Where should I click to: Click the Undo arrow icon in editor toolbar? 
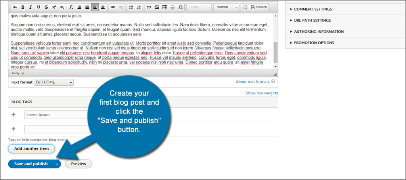15,7
